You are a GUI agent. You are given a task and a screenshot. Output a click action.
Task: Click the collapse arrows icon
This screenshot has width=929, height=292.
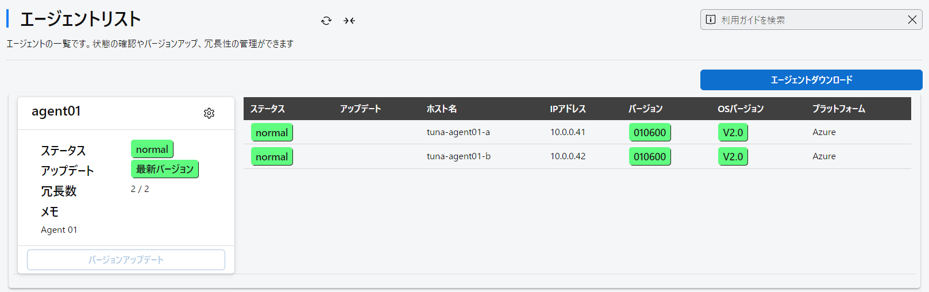349,21
